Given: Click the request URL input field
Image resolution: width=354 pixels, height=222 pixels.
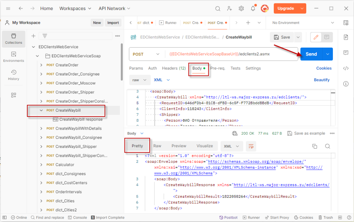Looking at the screenshot, I should 231,54.
